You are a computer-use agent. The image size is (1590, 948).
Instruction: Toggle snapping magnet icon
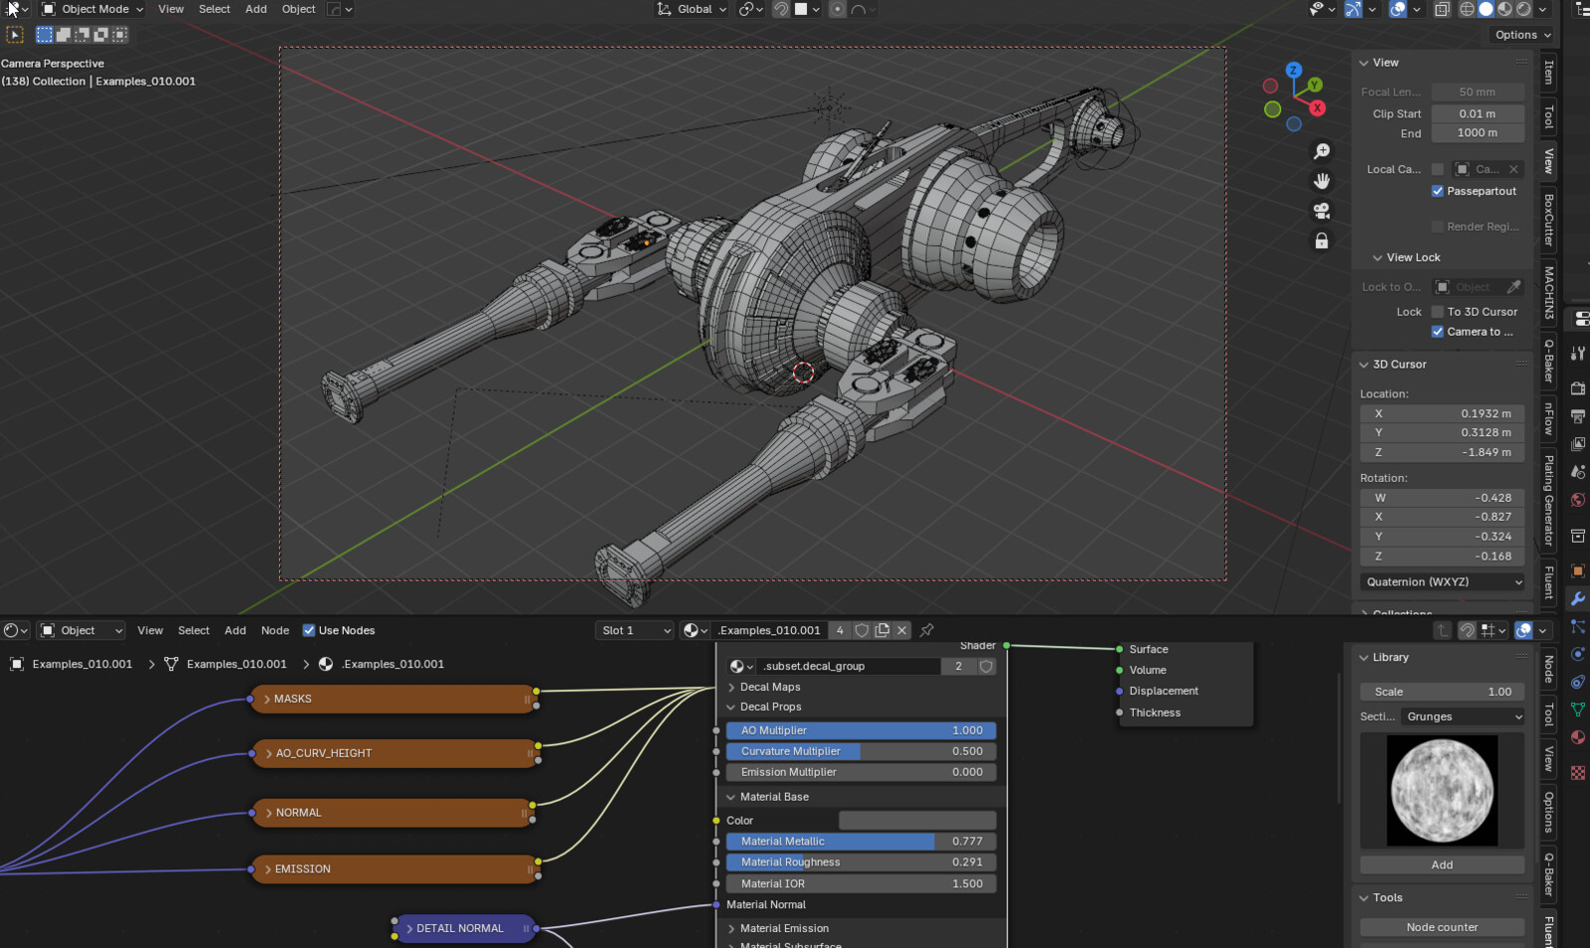pyautogui.click(x=781, y=9)
